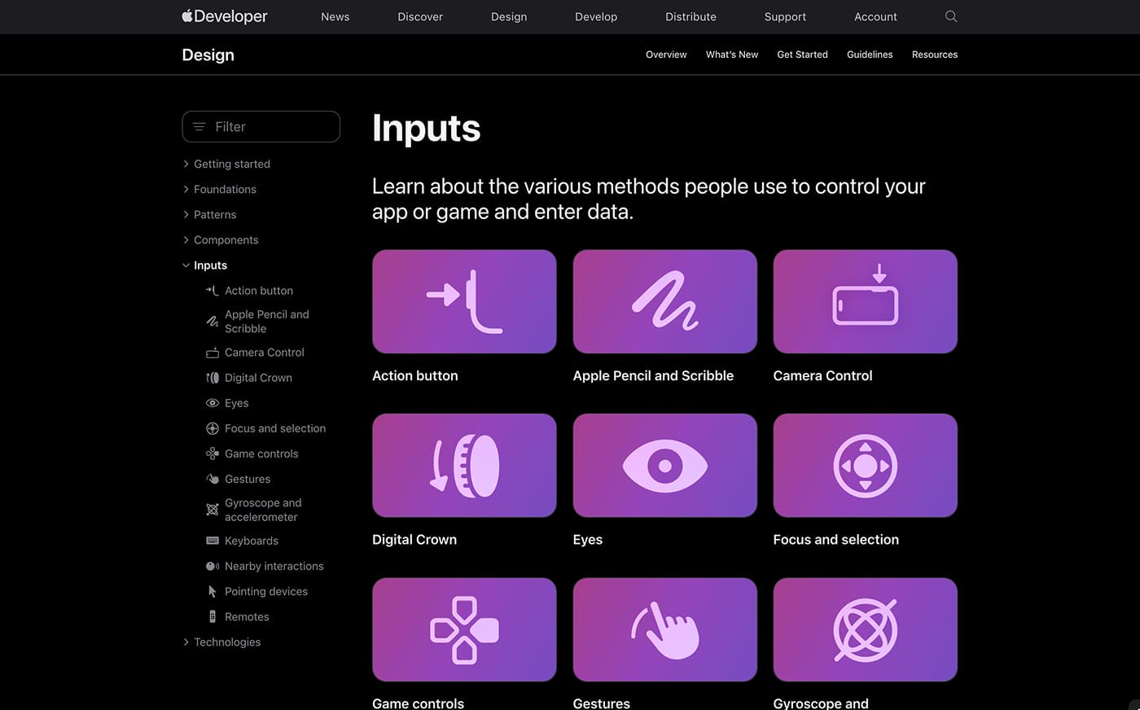
Task: Open the Game controls gamepad tile
Action: click(x=464, y=629)
